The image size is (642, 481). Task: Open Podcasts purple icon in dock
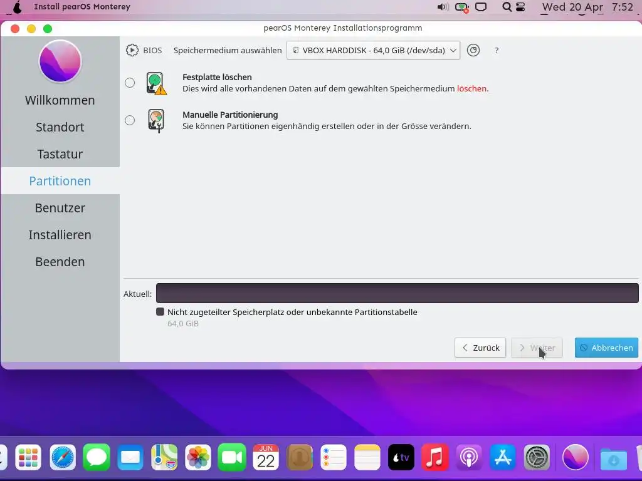coord(469,457)
